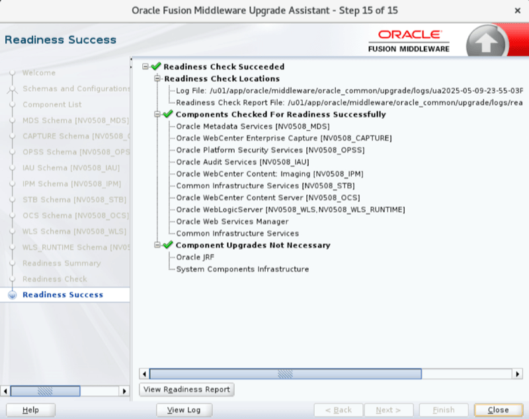Select System Components Infrastructure row
Image resolution: width=529 pixels, height=419 pixels.
point(242,269)
